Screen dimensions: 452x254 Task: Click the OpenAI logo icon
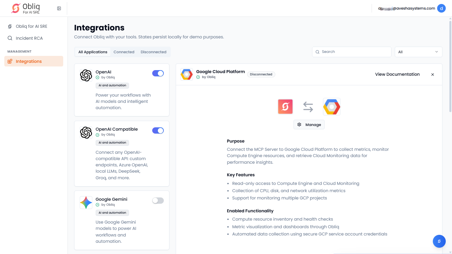point(86,75)
